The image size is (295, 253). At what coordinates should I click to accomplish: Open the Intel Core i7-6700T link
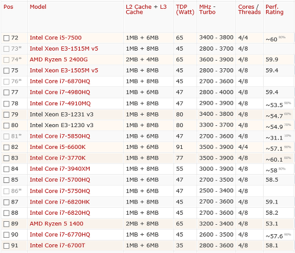pos(57,245)
